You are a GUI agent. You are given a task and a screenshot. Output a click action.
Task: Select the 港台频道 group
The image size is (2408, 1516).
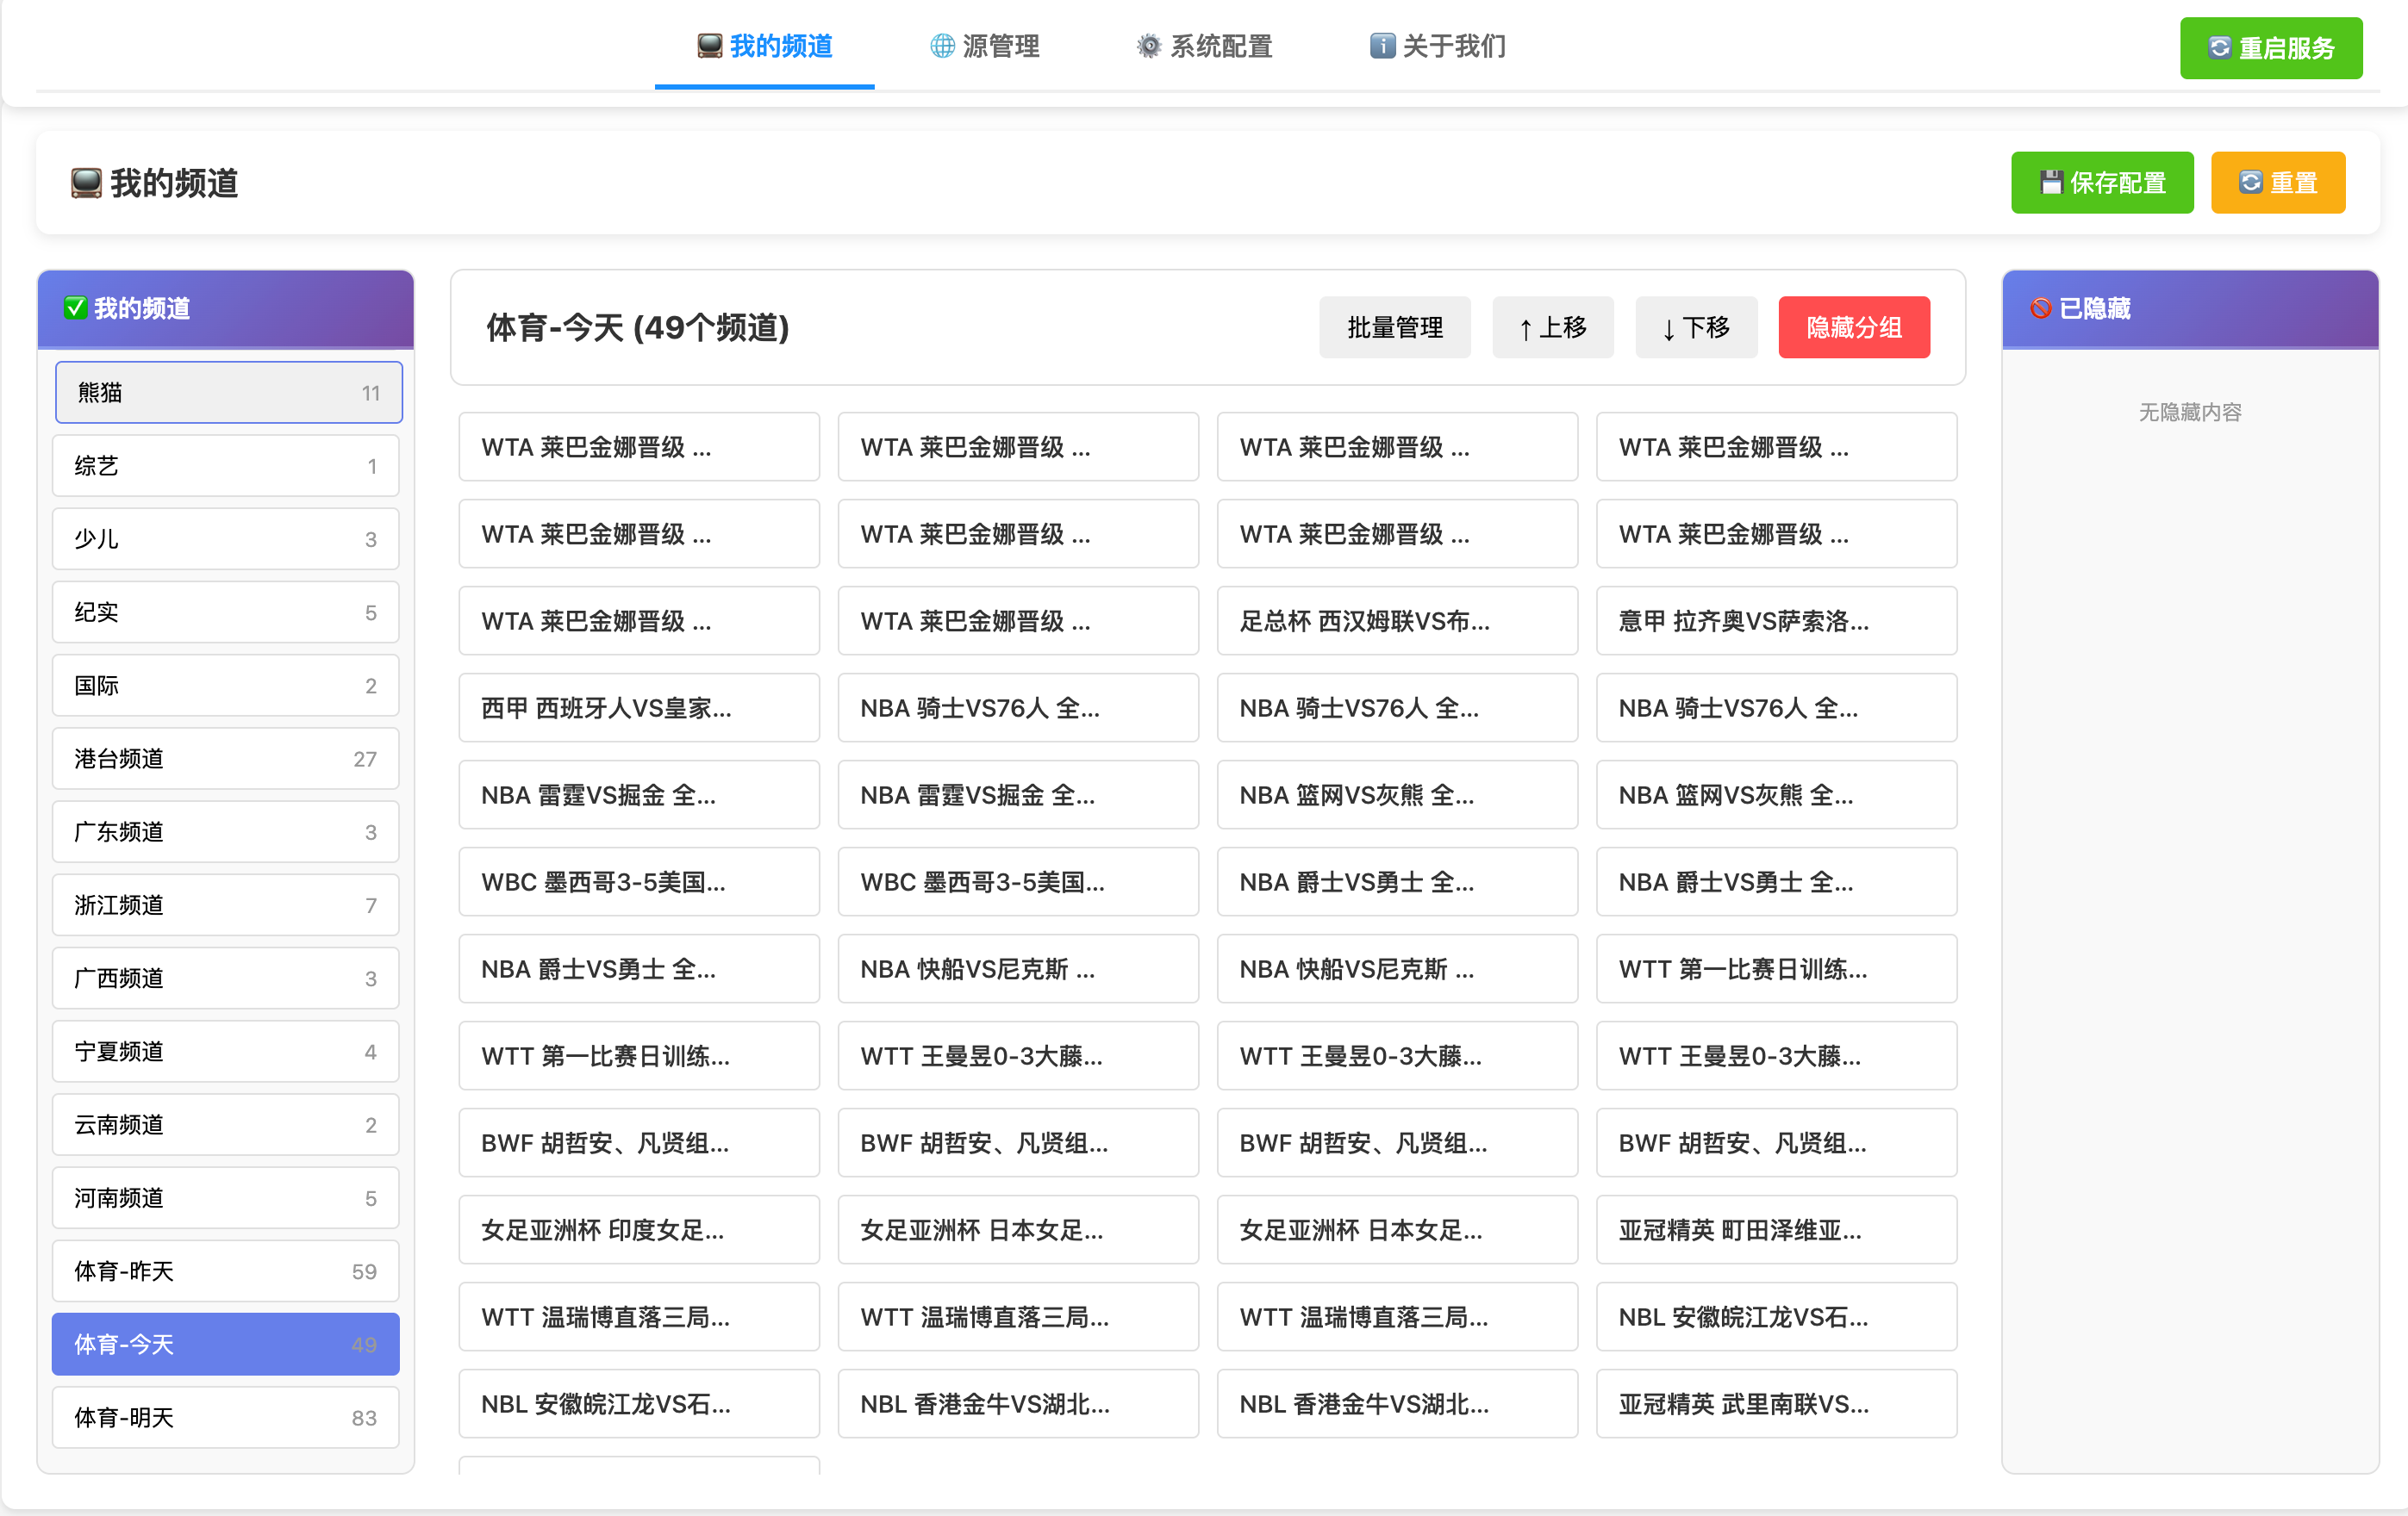pos(225,759)
